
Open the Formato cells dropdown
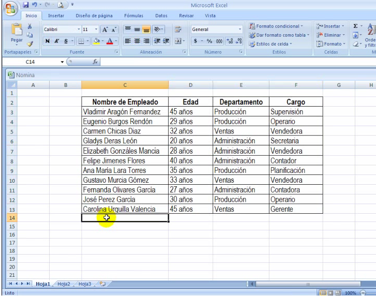click(331, 44)
